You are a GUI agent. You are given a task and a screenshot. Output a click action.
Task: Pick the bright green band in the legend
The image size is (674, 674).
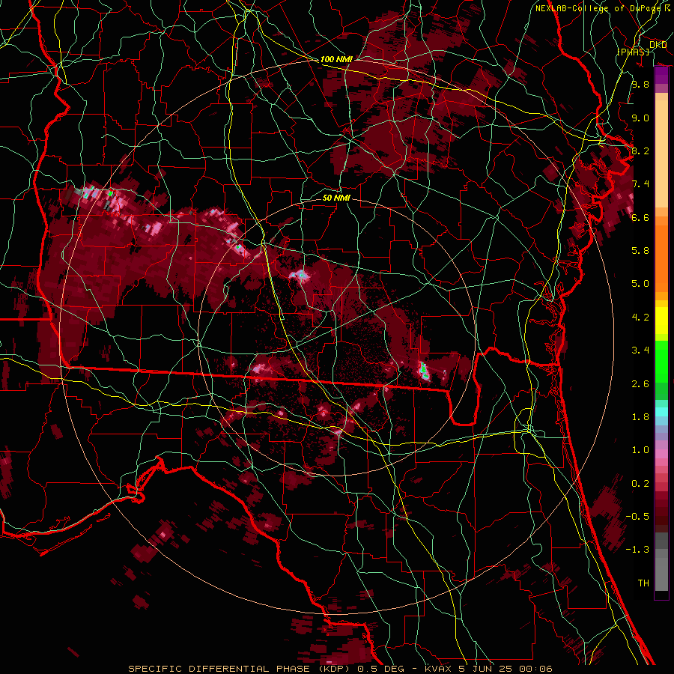661,361
